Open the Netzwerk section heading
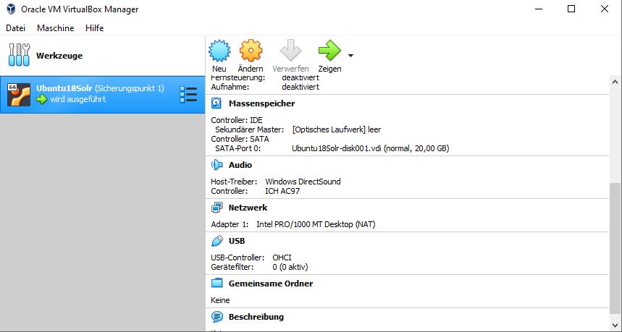This screenshot has height=332, width=622. (248, 208)
